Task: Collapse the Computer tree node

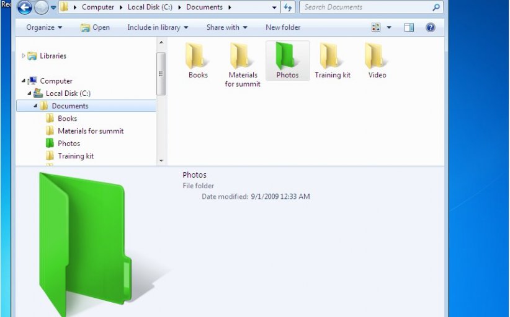Action: tap(24, 80)
